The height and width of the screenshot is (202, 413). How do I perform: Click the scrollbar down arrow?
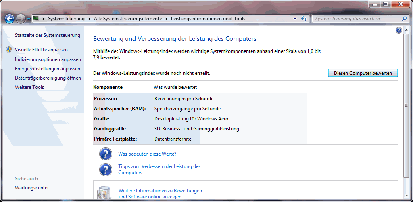tap(406, 196)
